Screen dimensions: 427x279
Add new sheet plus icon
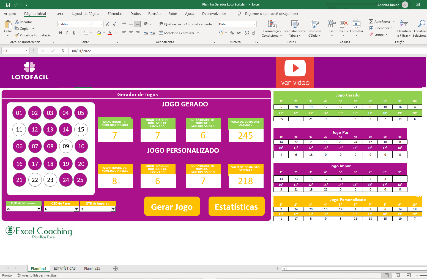[116, 268]
